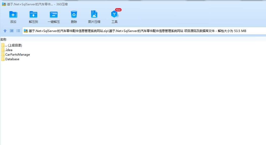Open the 图片压缩 image compression tool

94,14
